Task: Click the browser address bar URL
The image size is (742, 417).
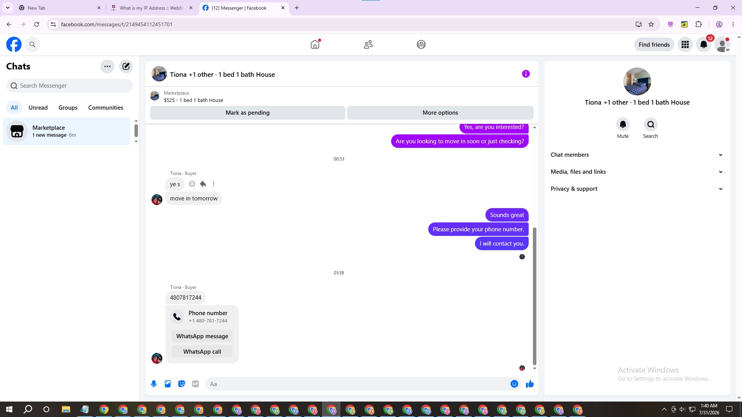Action: pyautogui.click(x=117, y=24)
